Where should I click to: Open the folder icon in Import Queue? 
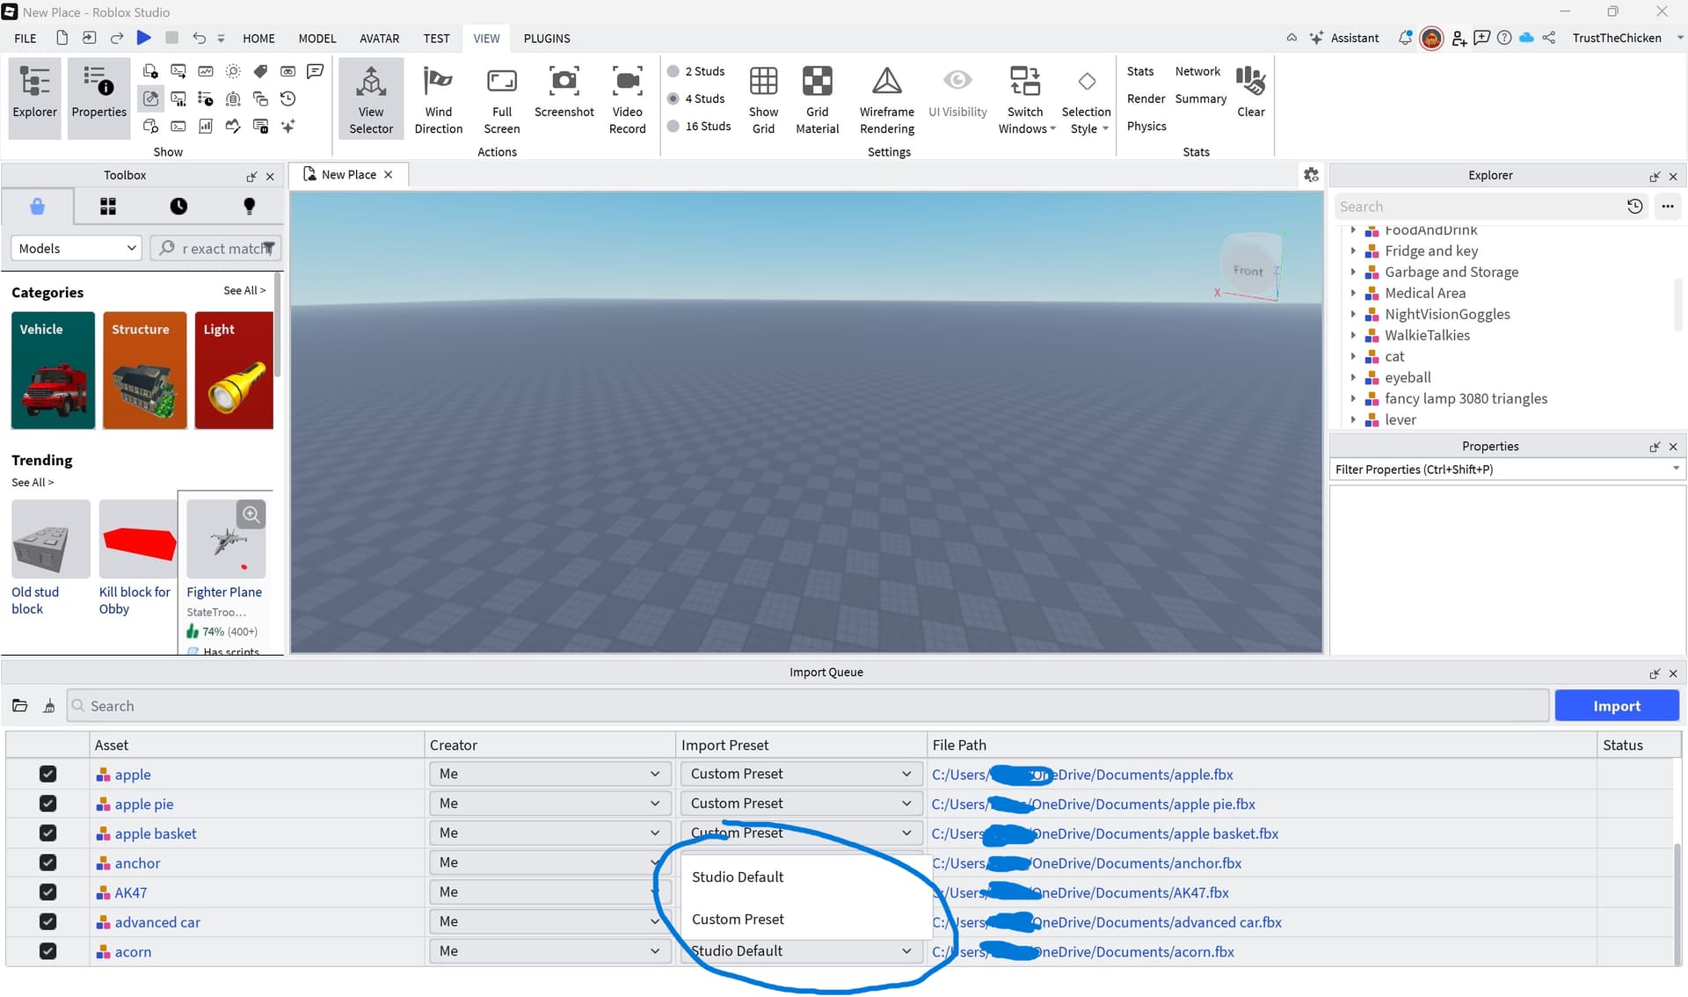click(20, 706)
